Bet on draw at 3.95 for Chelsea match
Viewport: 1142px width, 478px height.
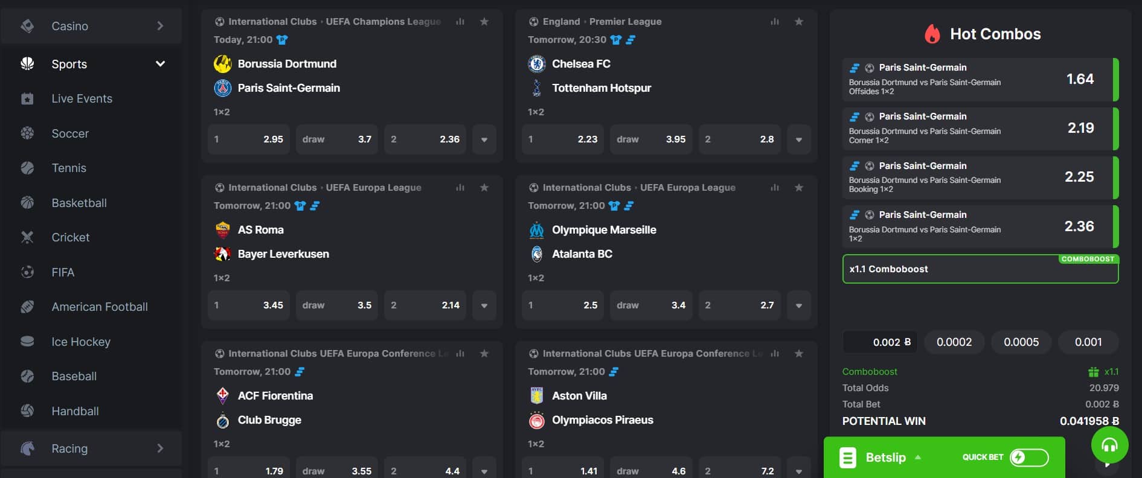651,139
